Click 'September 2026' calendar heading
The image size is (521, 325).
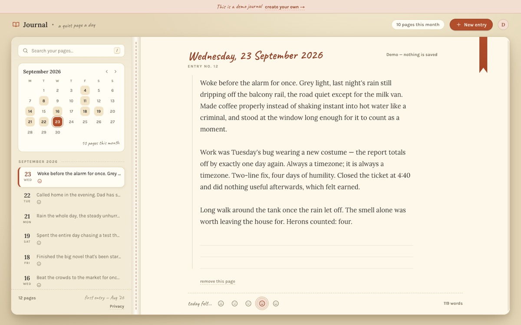point(42,71)
